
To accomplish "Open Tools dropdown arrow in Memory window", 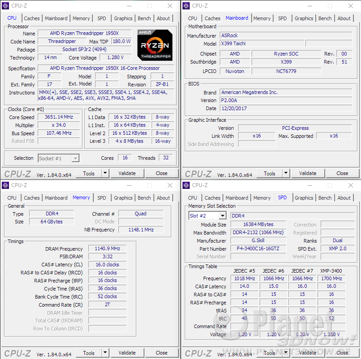I will click(x=105, y=353).
